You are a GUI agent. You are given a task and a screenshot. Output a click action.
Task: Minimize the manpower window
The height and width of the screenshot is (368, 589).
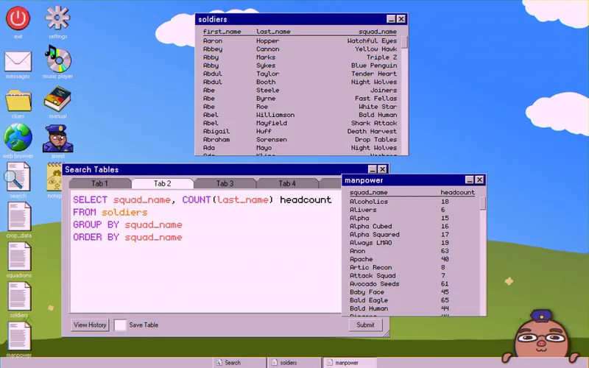tap(469, 180)
